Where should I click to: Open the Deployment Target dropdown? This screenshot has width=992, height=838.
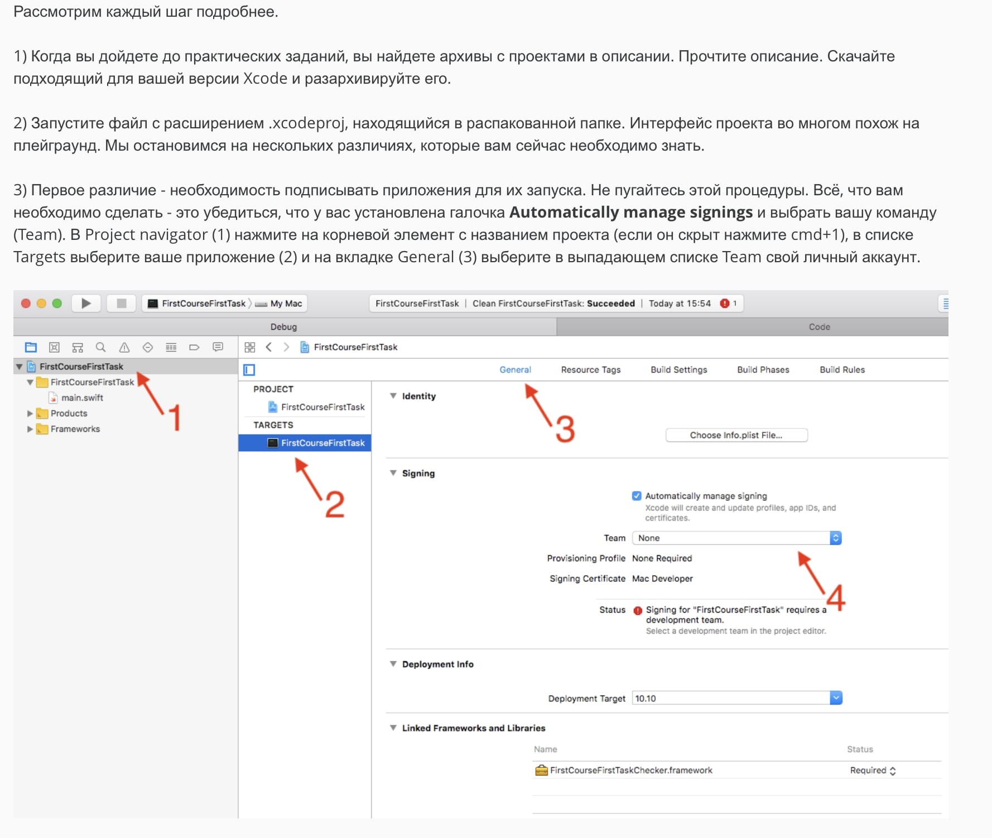click(736, 699)
